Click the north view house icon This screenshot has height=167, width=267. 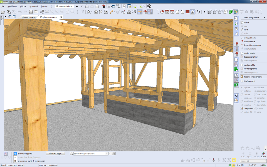(167, 12)
